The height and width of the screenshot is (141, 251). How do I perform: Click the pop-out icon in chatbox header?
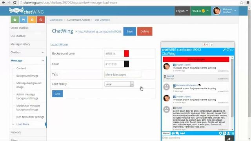(x=232, y=50)
